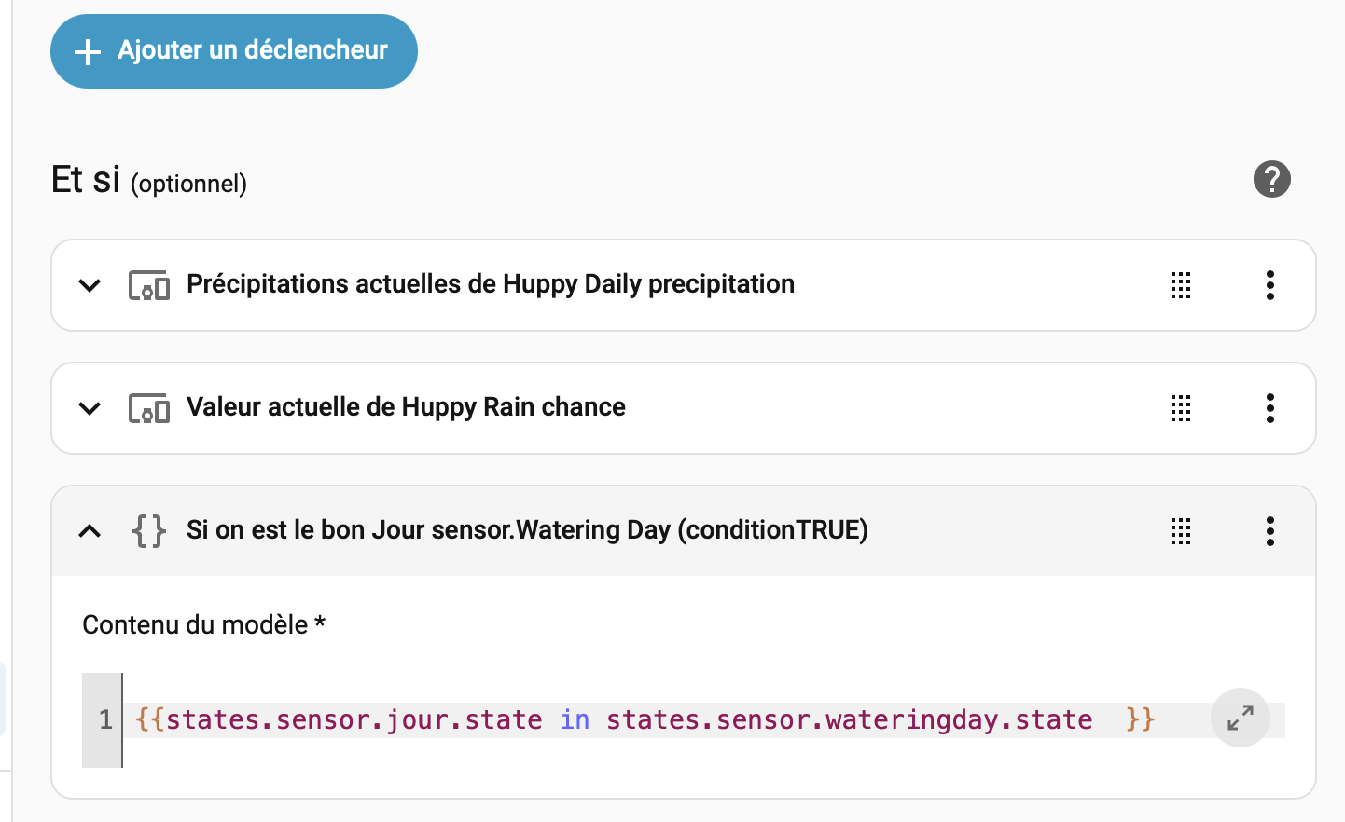Click curly braces template icon
Viewport: 1345px width, 822px height.
[x=149, y=531]
